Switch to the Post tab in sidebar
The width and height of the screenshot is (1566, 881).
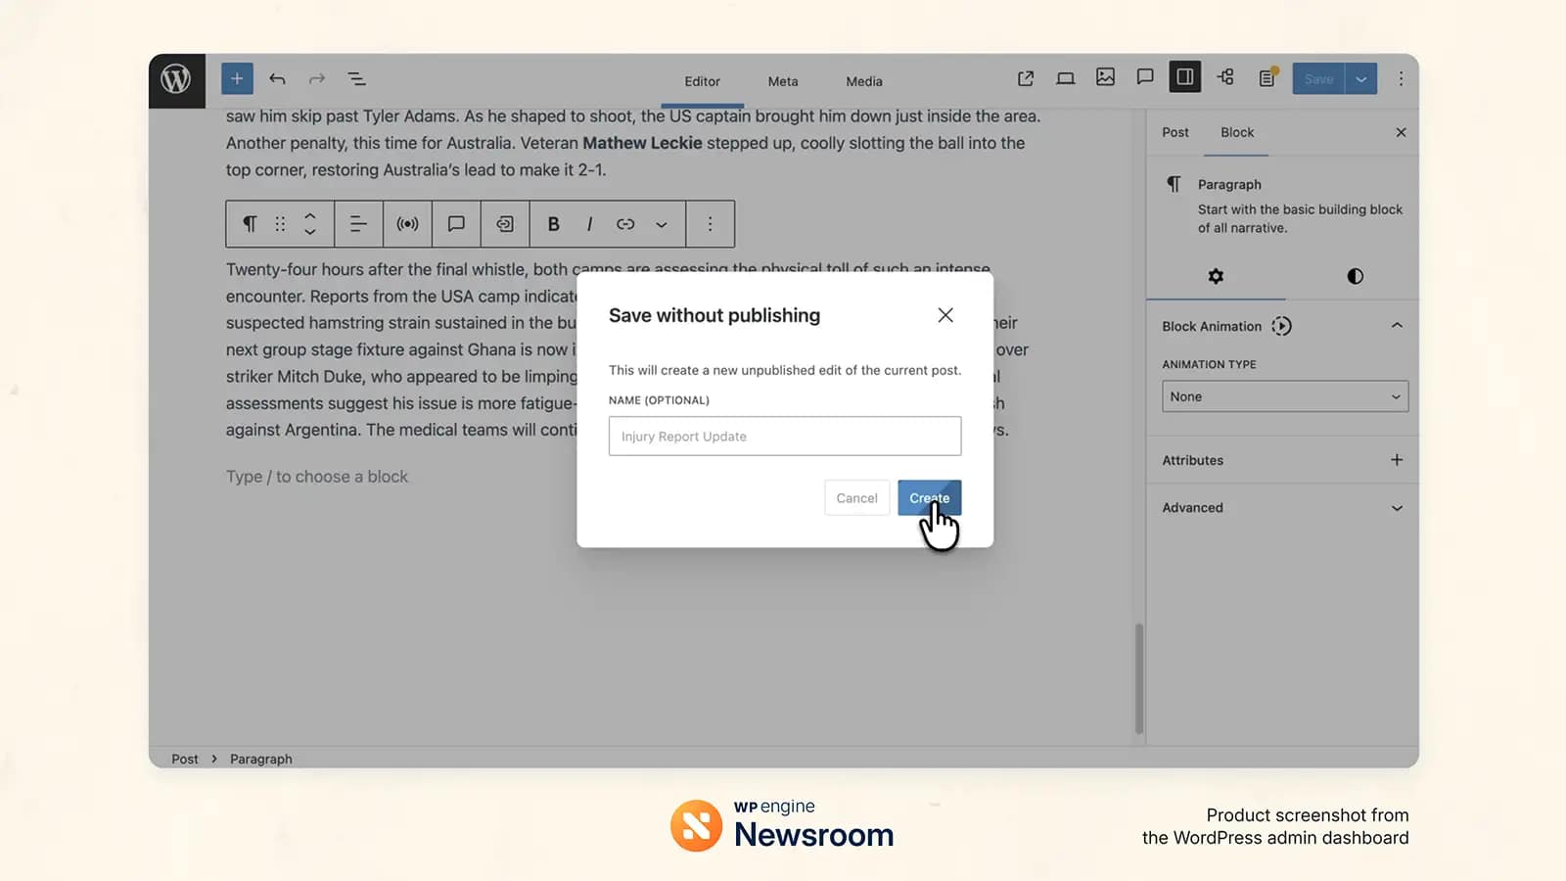[1174, 132]
